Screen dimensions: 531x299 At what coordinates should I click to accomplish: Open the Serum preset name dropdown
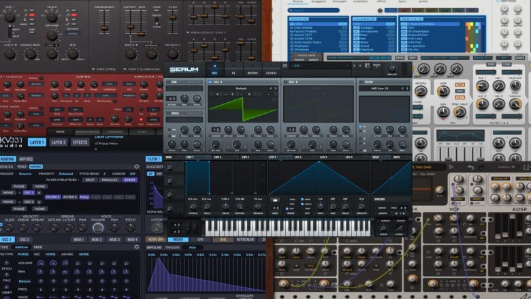pos(322,65)
